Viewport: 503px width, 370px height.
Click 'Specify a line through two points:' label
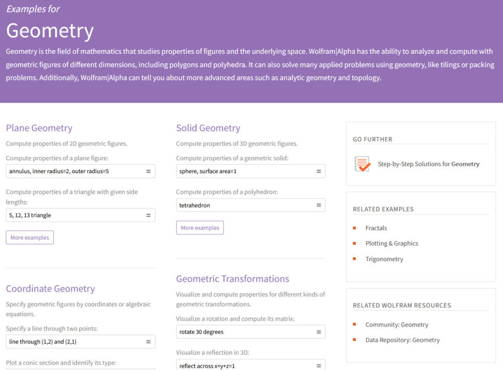click(x=52, y=329)
